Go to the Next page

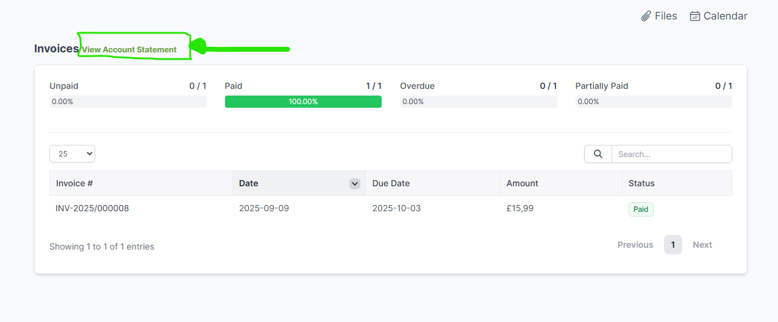(x=702, y=245)
